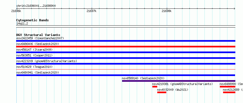Select the blue bar under esv2422459
Viewport: 243px width, 103px height.
[126, 41]
